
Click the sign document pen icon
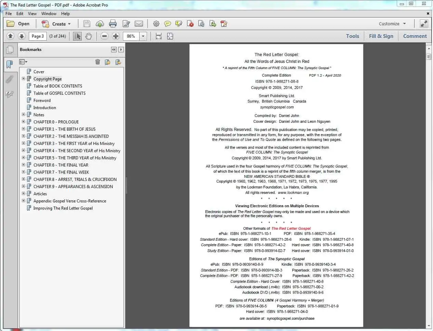pyautogui.click(x=224, y=24)
